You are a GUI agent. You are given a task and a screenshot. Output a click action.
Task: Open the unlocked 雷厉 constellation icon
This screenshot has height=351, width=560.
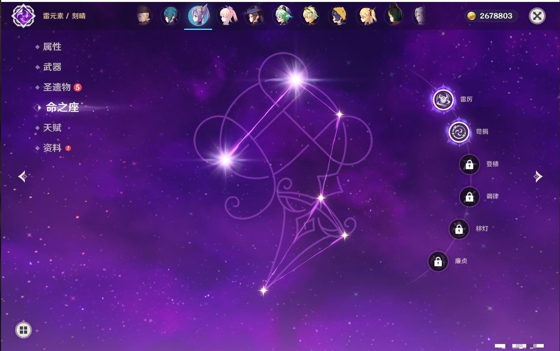443,100
